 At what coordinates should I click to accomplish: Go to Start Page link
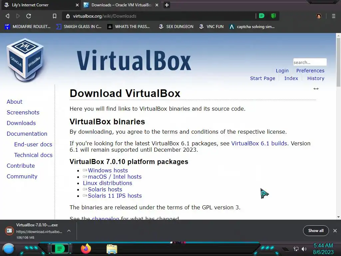pyautogui.click(x=262, y=78)
